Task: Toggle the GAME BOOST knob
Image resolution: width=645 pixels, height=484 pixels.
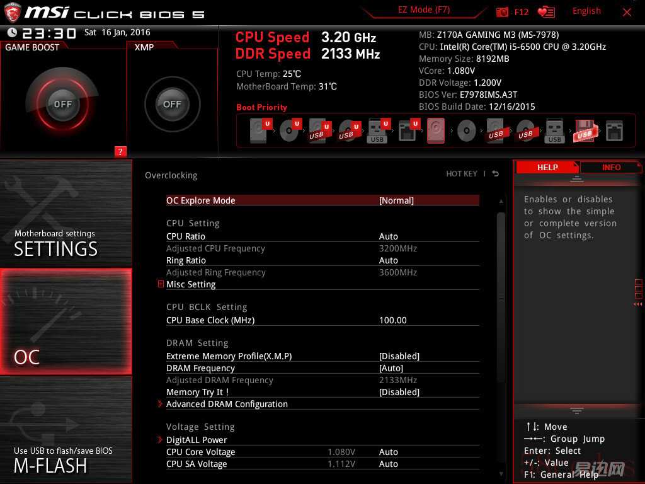Action: tap(62, 104)
